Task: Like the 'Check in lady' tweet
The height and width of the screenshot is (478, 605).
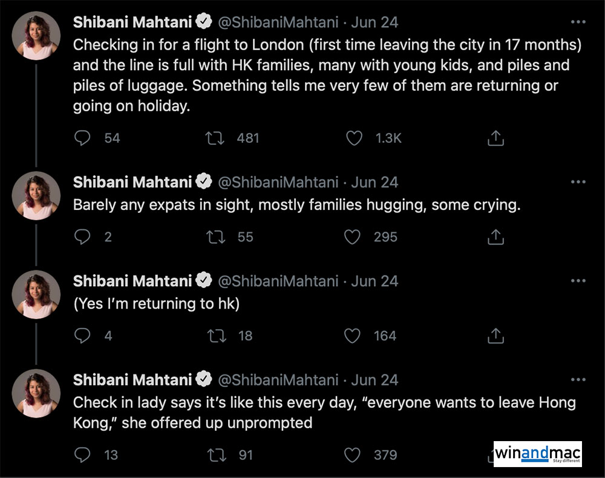Action: point(352,454)
